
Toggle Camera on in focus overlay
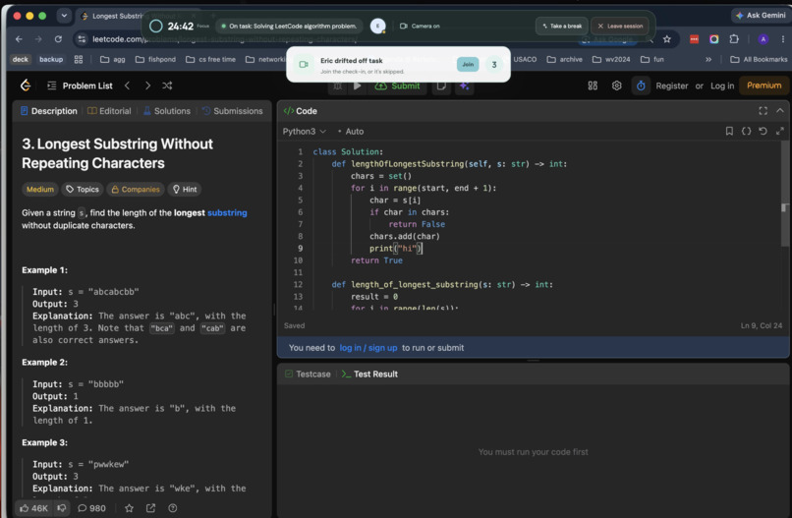[420, 26]
